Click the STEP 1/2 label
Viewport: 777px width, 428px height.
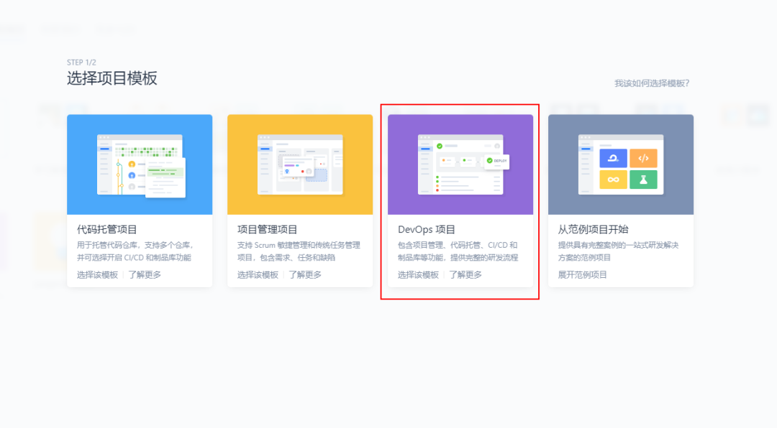[81, 62]
